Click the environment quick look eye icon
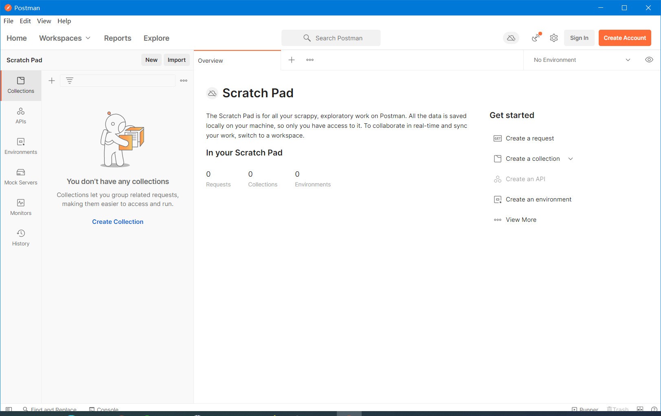 (x=649, y=60)
